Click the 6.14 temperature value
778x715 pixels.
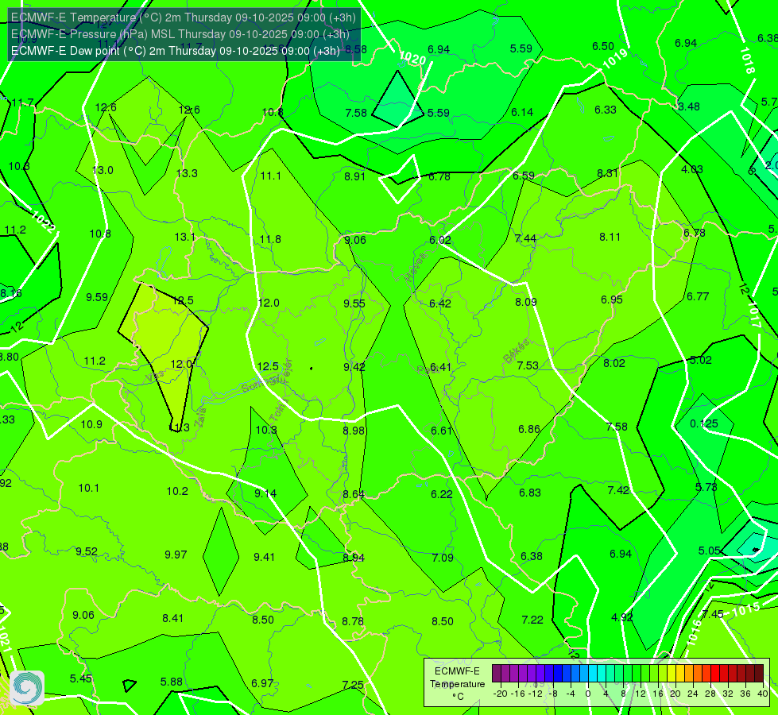pyautogui.click(x=522, y=112)
